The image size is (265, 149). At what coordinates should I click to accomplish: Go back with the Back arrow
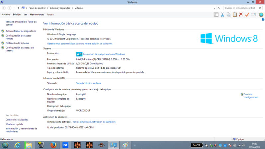(4, 8)
